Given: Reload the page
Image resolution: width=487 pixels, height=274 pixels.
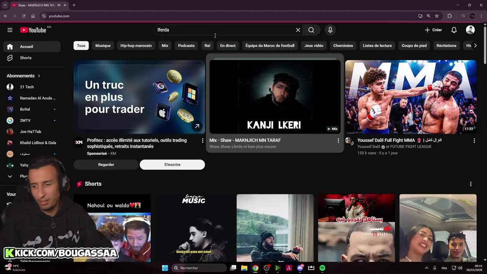Looking at the screenshot, I should pyautogui.click(x=24, y=16).
